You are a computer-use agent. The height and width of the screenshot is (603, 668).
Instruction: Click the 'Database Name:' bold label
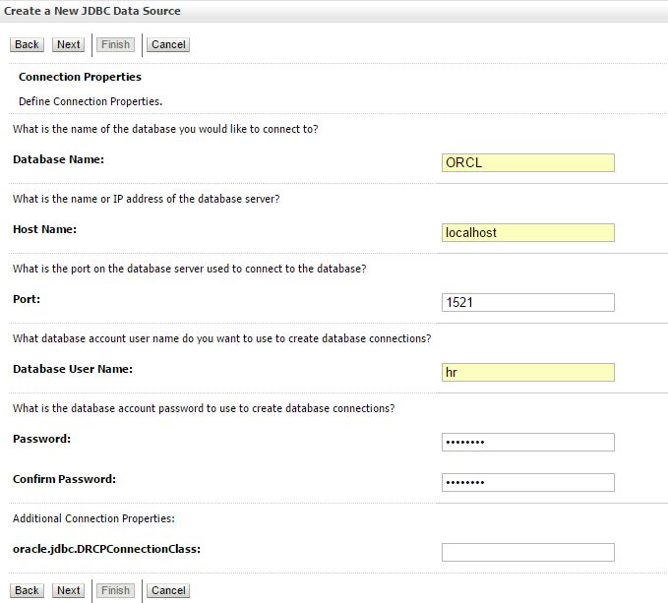click(x=58, y=159)
